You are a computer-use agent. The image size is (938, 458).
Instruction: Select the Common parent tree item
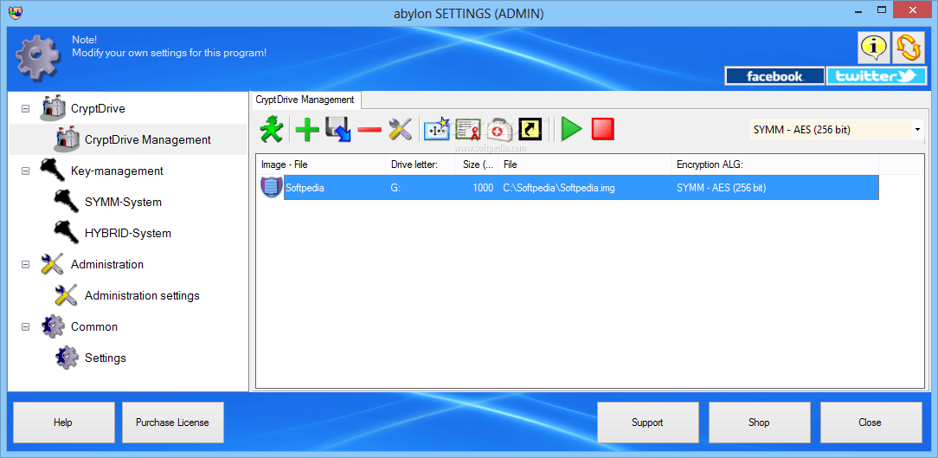[94, 326]
